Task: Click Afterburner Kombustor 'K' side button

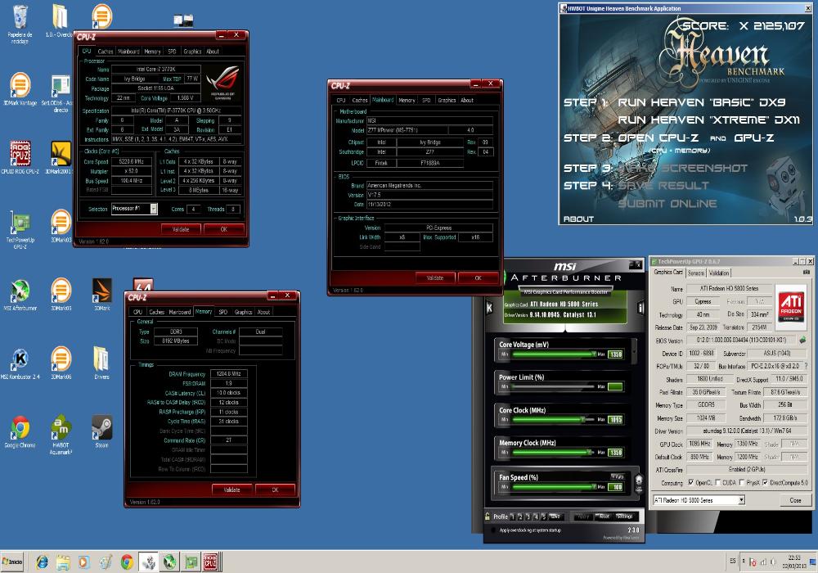Action: tap(489, 308)
